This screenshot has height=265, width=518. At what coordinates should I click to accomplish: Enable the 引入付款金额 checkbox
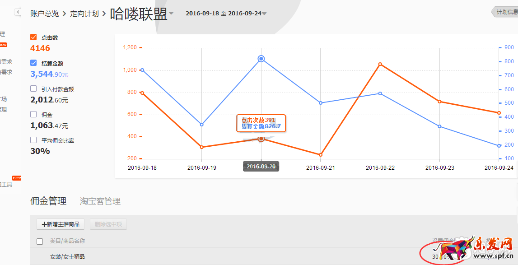(33, 88)
